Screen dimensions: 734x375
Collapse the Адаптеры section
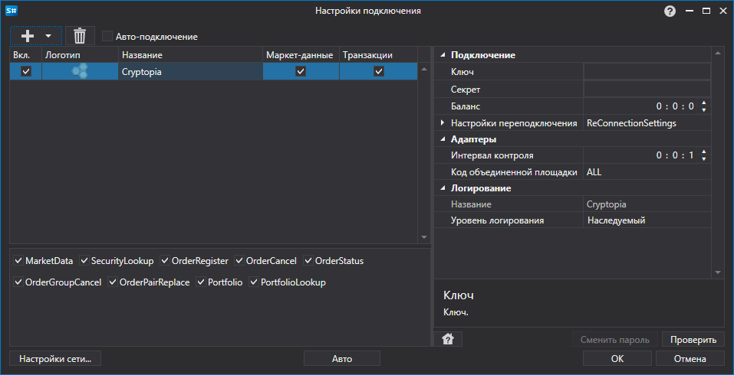(443, 139)
